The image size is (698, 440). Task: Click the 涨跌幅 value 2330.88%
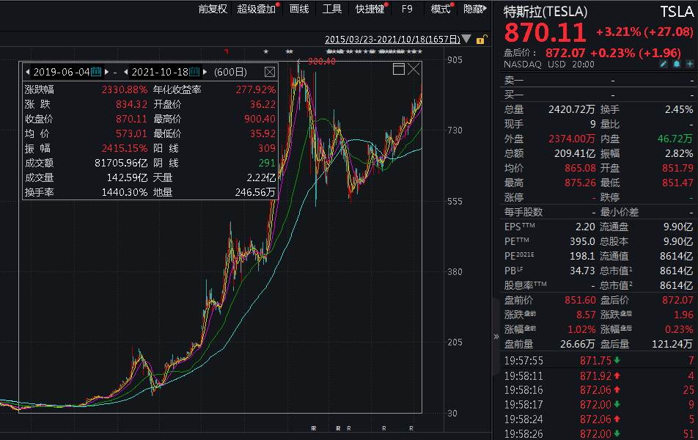pyautogui.click(x=124, y=89)
